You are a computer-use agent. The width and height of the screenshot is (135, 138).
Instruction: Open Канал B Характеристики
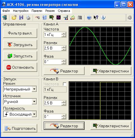pos(111,126)
